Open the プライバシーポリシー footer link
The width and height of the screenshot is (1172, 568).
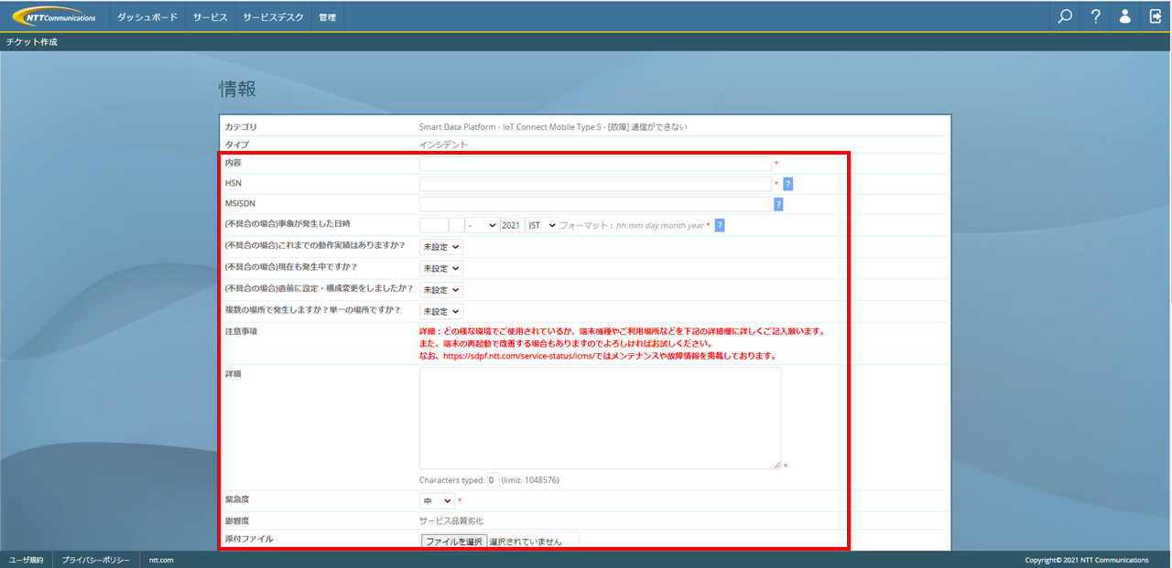coord(96,560)
